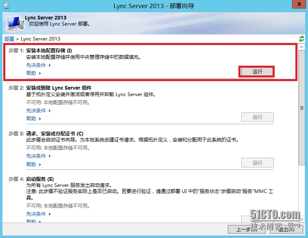Click the welcome text 欢迎使用 Lync Server 部署
This screenshot has width=308, height=238.
coord(59,24)
